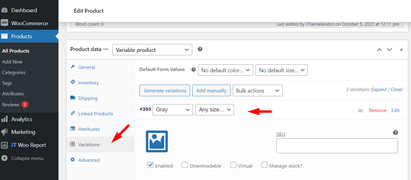Click the variation image placeholder icon
Image resolution: width=411 pixels, height=180 pixels.
(x=157, y=141)
